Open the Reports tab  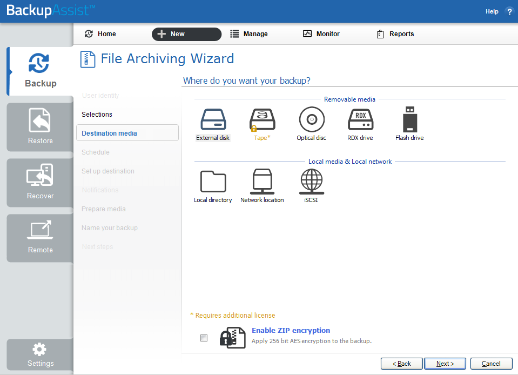tap(395, 34)
